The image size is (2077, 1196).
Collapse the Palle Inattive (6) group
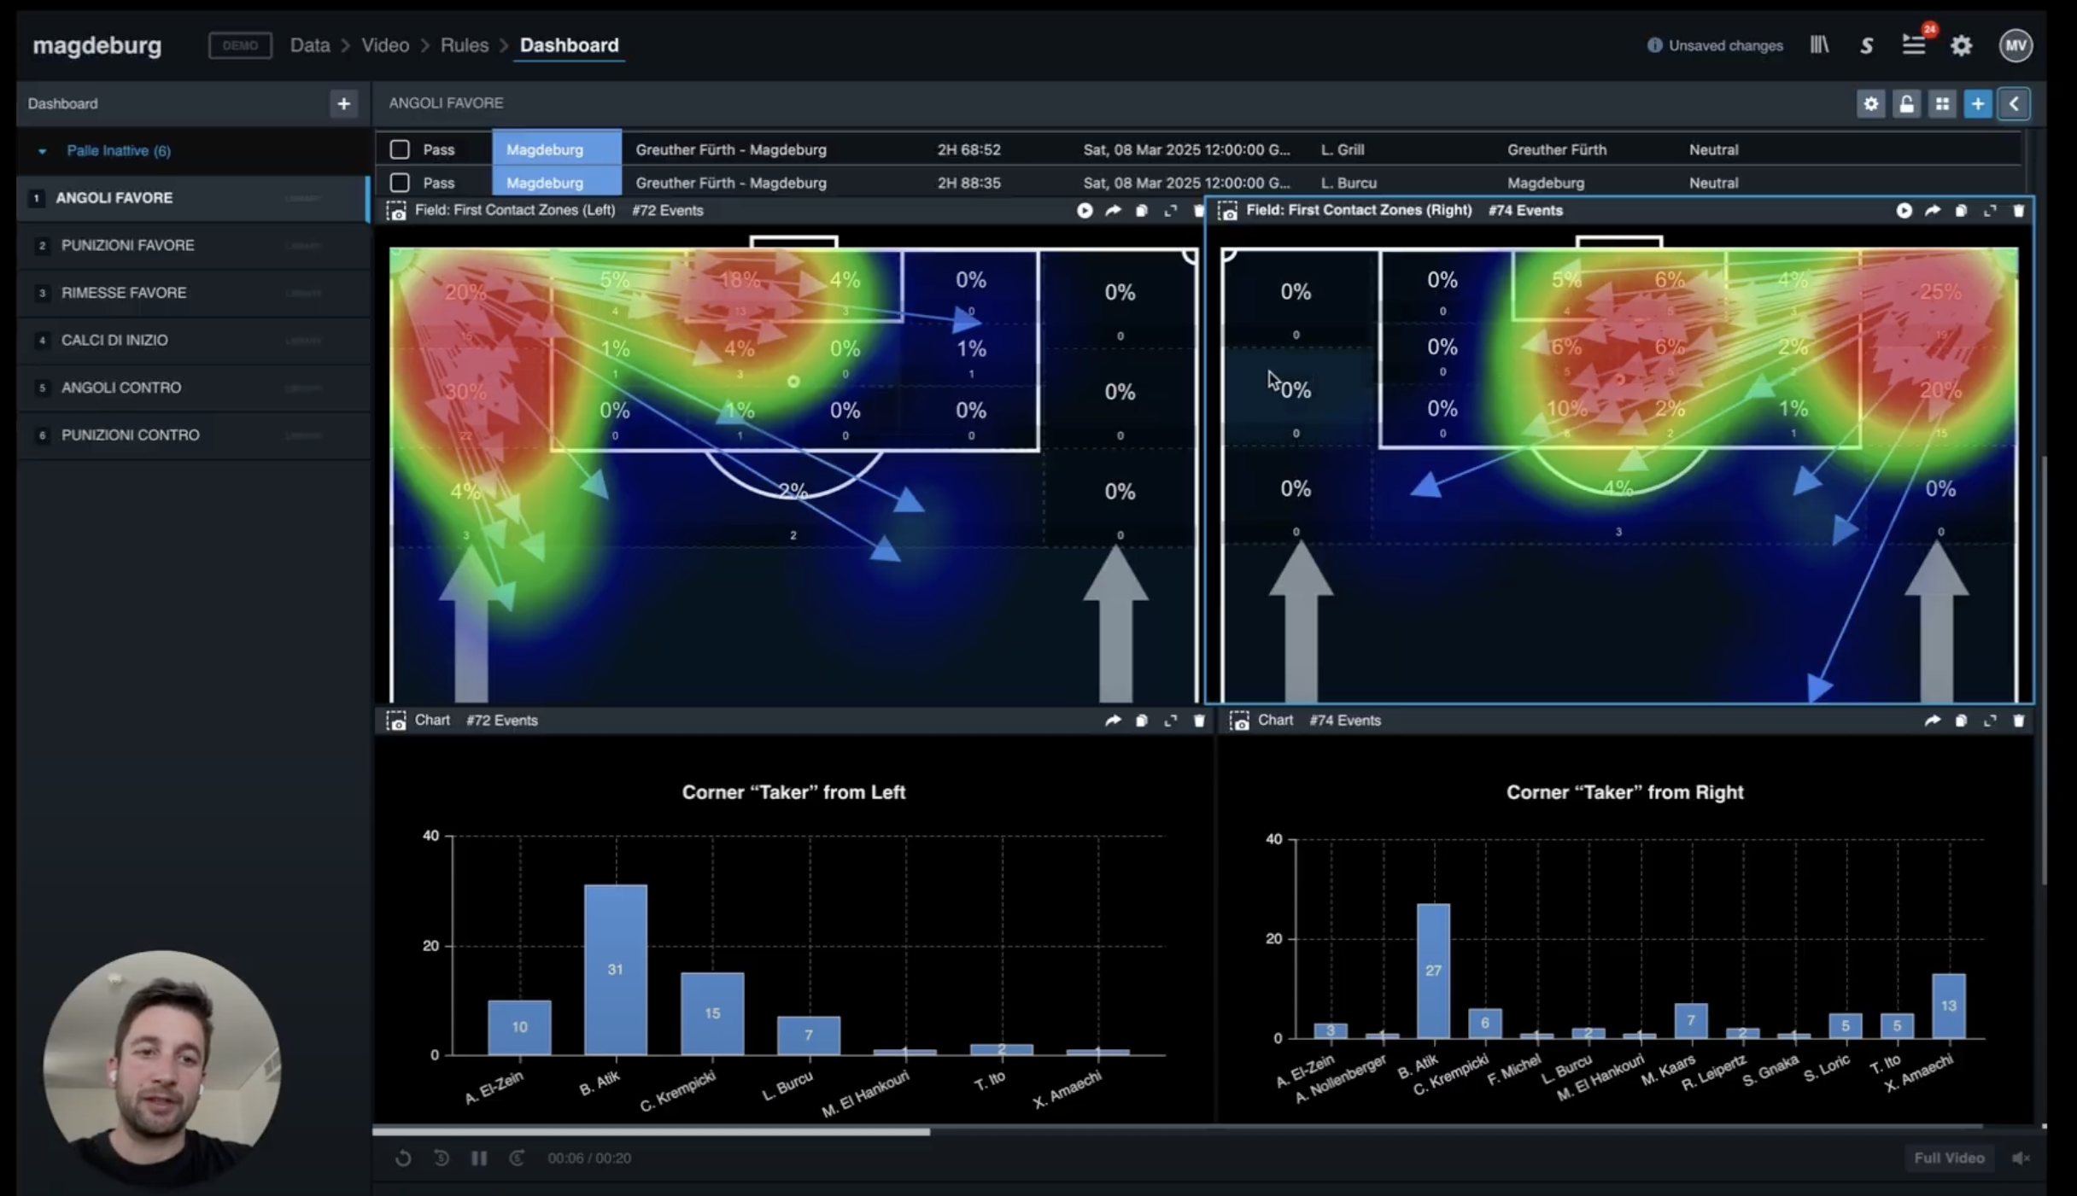click(43, 151)
